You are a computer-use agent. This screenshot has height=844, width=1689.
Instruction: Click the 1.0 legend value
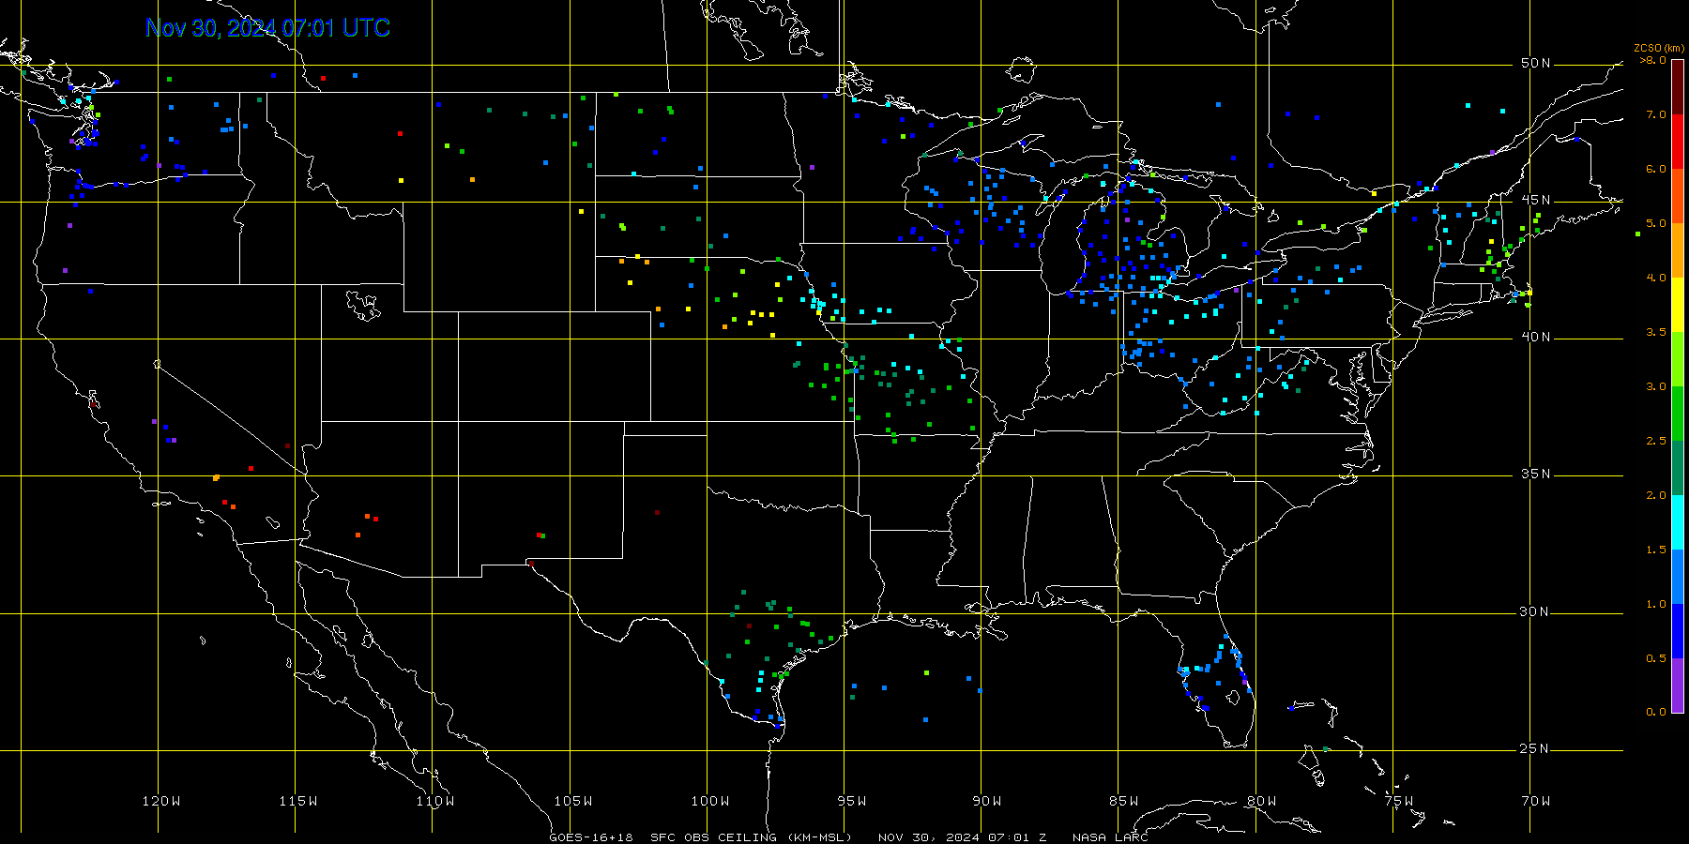pos(1656,604)
